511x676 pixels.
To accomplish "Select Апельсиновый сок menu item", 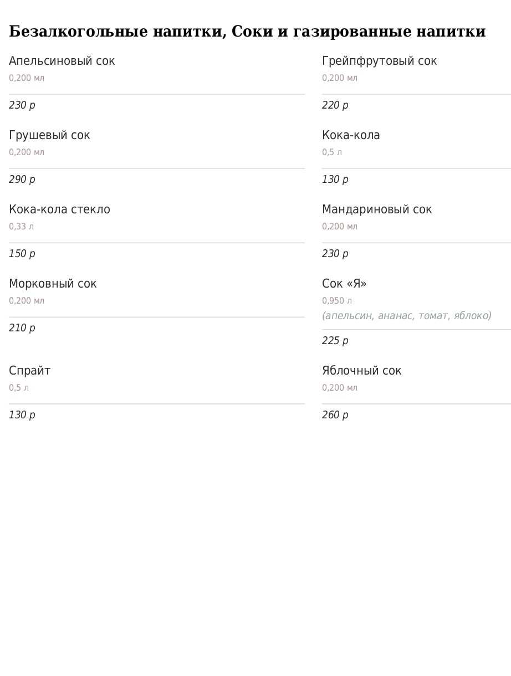I will point(62,62).
